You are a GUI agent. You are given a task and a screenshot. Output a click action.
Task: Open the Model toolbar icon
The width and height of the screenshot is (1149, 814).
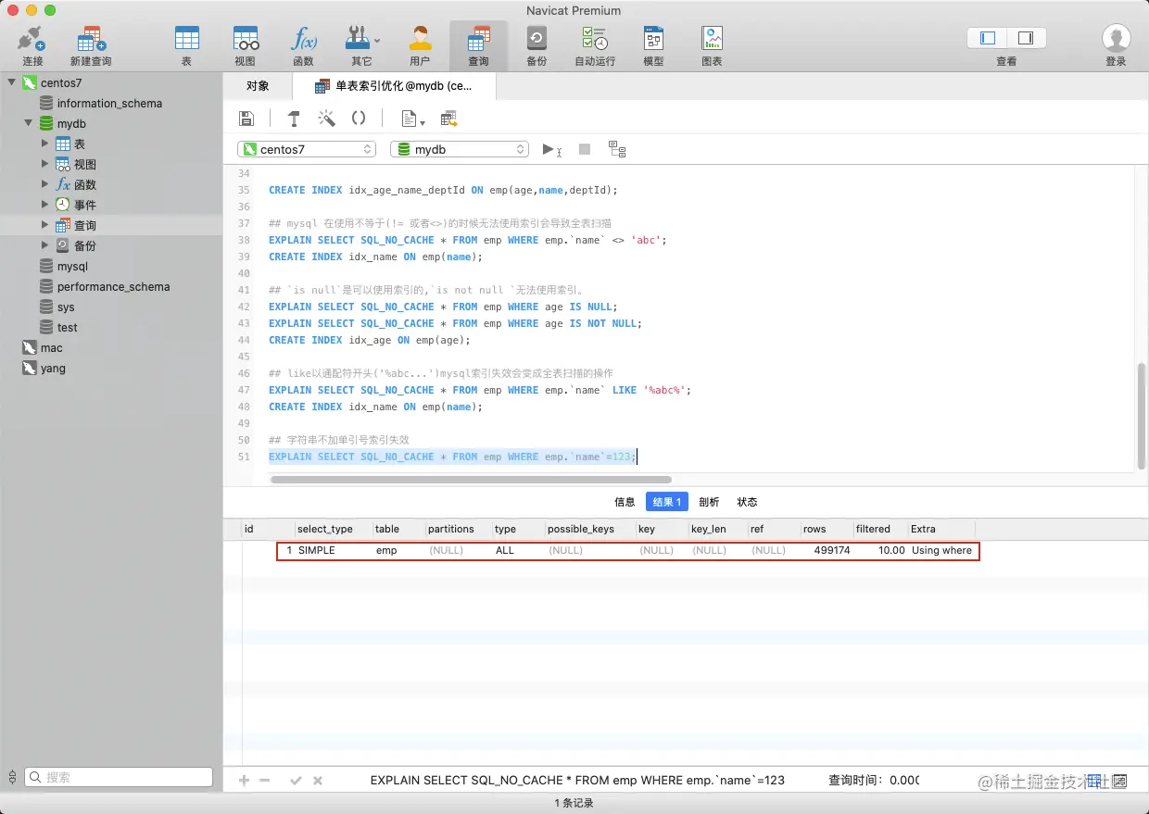(653, 45)
